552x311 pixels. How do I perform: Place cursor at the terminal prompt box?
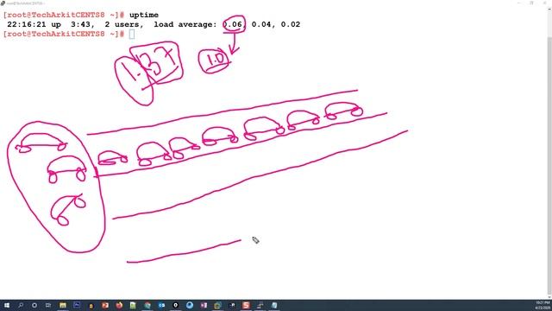132,35
